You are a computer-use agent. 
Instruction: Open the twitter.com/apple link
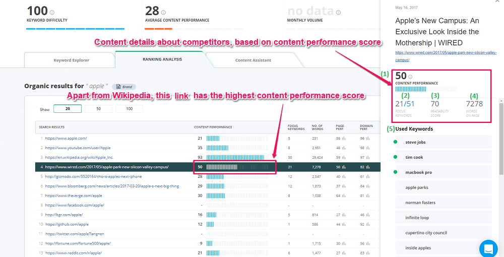[x=75, y=234]
